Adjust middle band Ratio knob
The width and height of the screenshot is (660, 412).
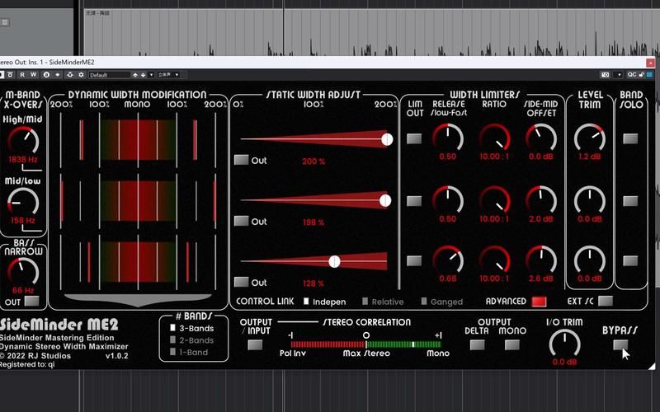click(494, 199)
